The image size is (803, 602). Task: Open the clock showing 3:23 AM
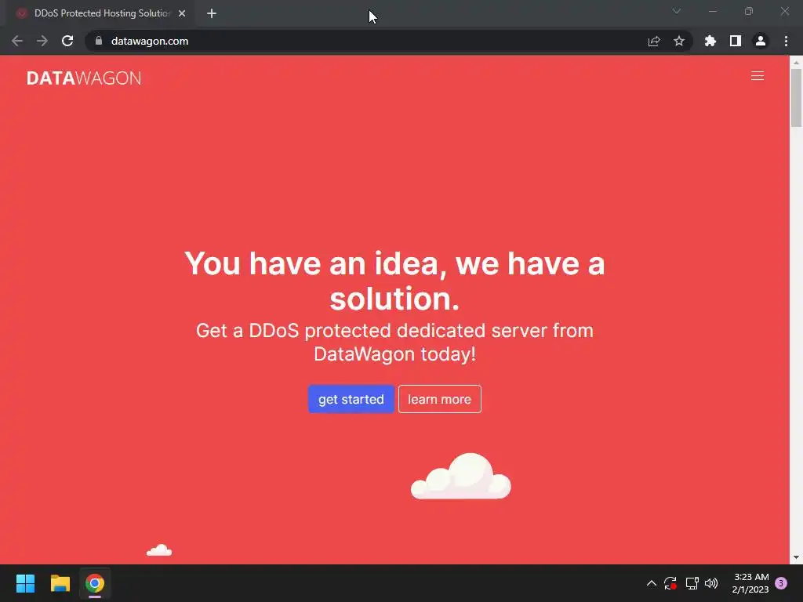(750, 583)
